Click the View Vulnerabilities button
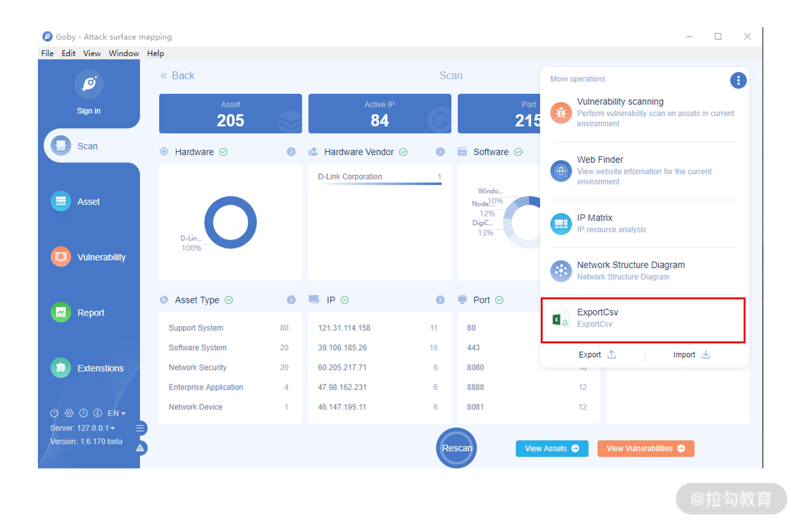The image size is (799, 525). 646,449
